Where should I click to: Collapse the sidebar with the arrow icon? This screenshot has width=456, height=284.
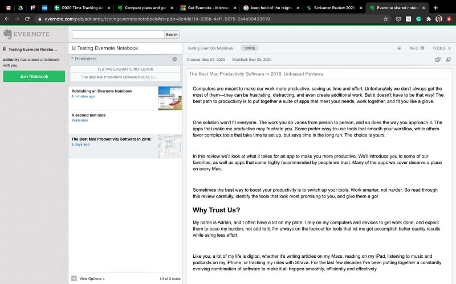(74, 278)
